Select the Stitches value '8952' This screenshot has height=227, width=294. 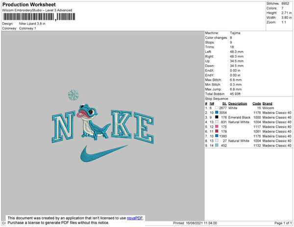pos(285,3)
